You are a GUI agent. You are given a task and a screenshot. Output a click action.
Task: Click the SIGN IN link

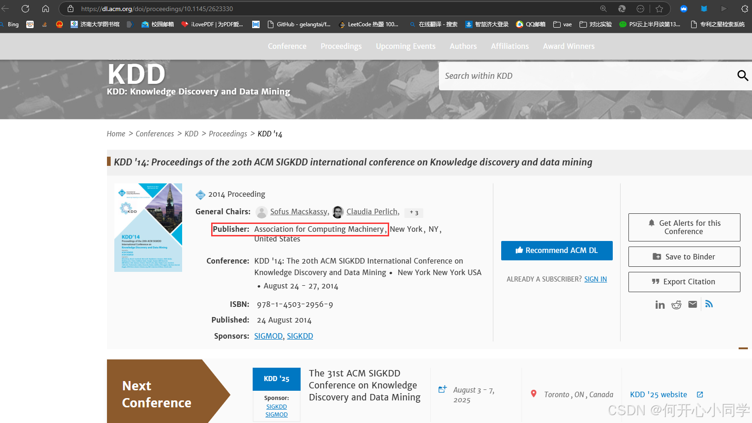(x=595, y=279)
